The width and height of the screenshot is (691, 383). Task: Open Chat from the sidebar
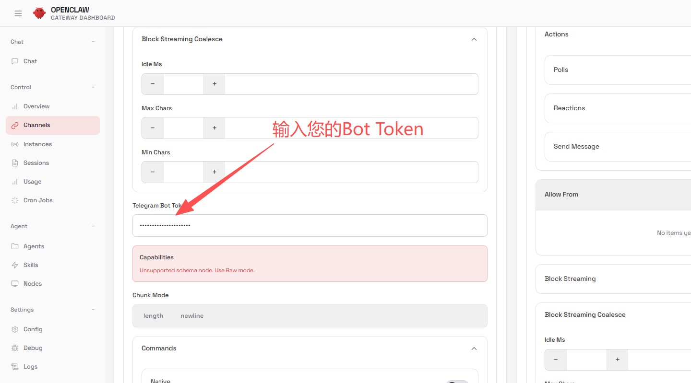pyautogui.click(x=30, y=61)
